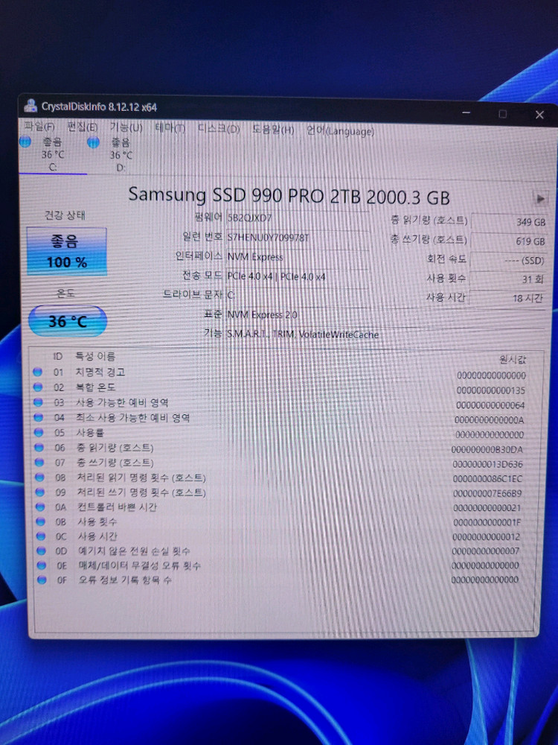Click the 18 시간 power-on hours value
The width and height of the screenshot is (558, 745).
507,298
